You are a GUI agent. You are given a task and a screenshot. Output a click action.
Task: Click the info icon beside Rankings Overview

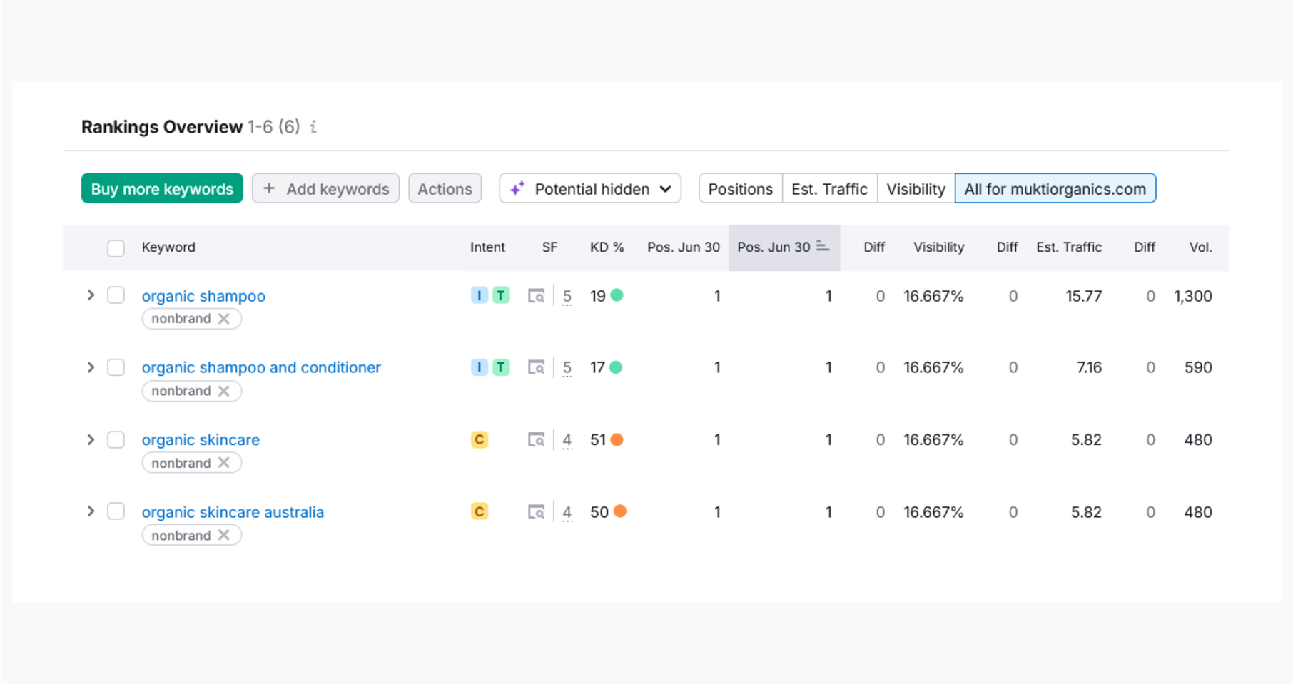tap(313, 127)
